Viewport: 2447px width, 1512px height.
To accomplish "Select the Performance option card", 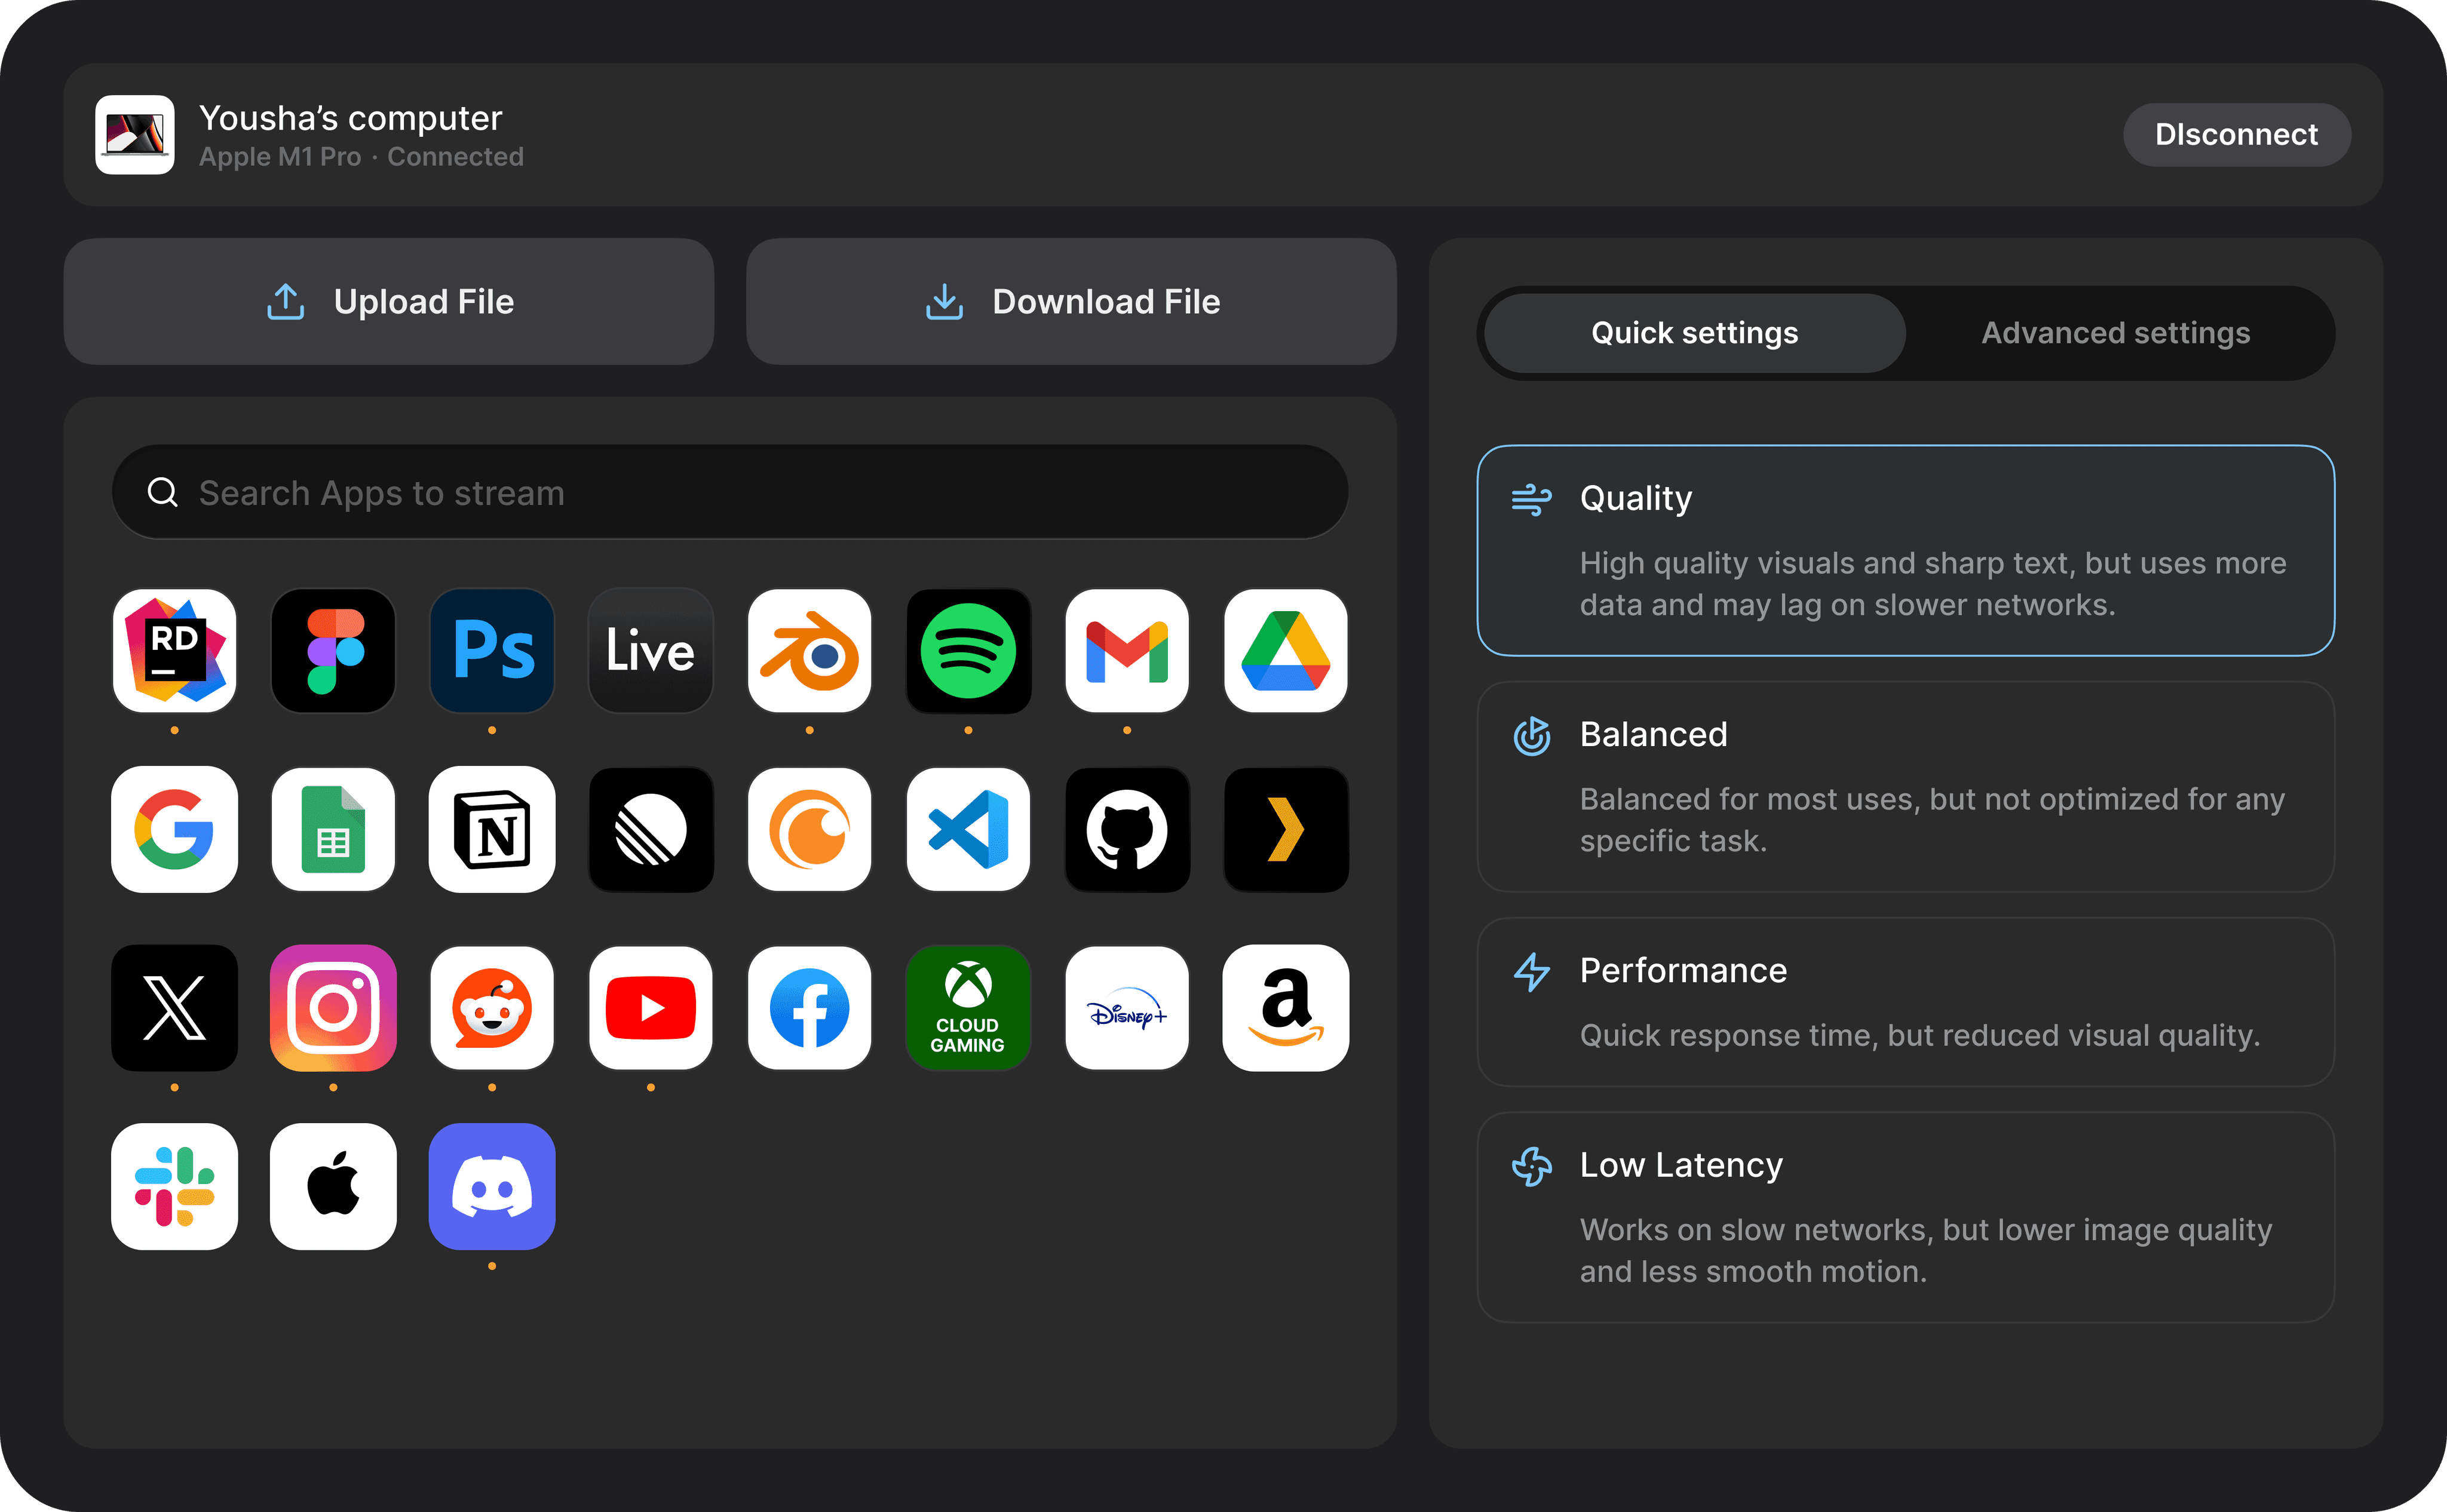I will 1905,1003.
